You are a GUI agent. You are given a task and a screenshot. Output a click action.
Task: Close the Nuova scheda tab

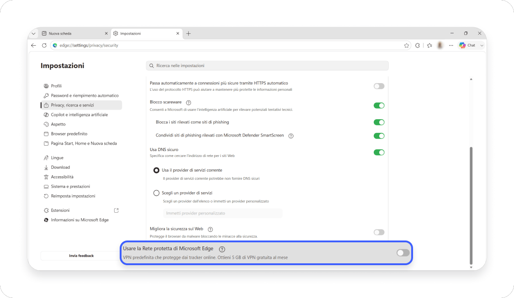coord(106,33)
